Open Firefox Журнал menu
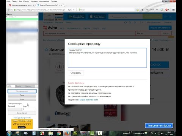This screenshot has width=182, height=136. (26, 2)
